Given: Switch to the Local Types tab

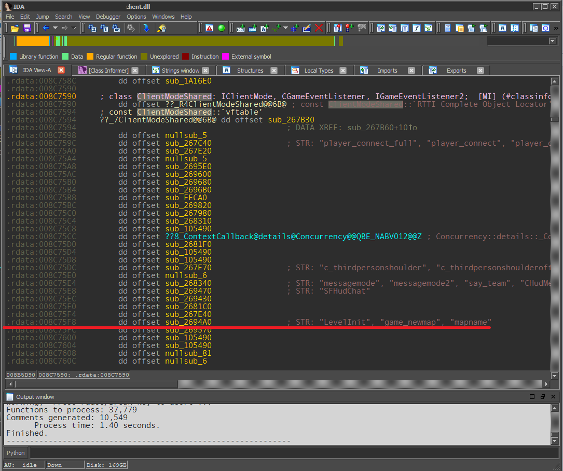Looking at the screenshot, I should 319,71.
